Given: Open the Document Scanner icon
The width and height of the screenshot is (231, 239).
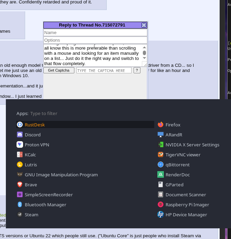Looking at the screenshot, I should point(160,195).
